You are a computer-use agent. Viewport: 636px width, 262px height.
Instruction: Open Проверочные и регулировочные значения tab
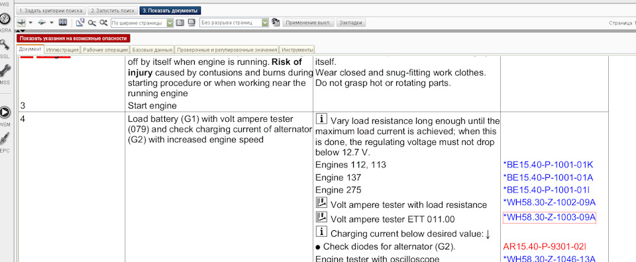(x=227, y=50)
